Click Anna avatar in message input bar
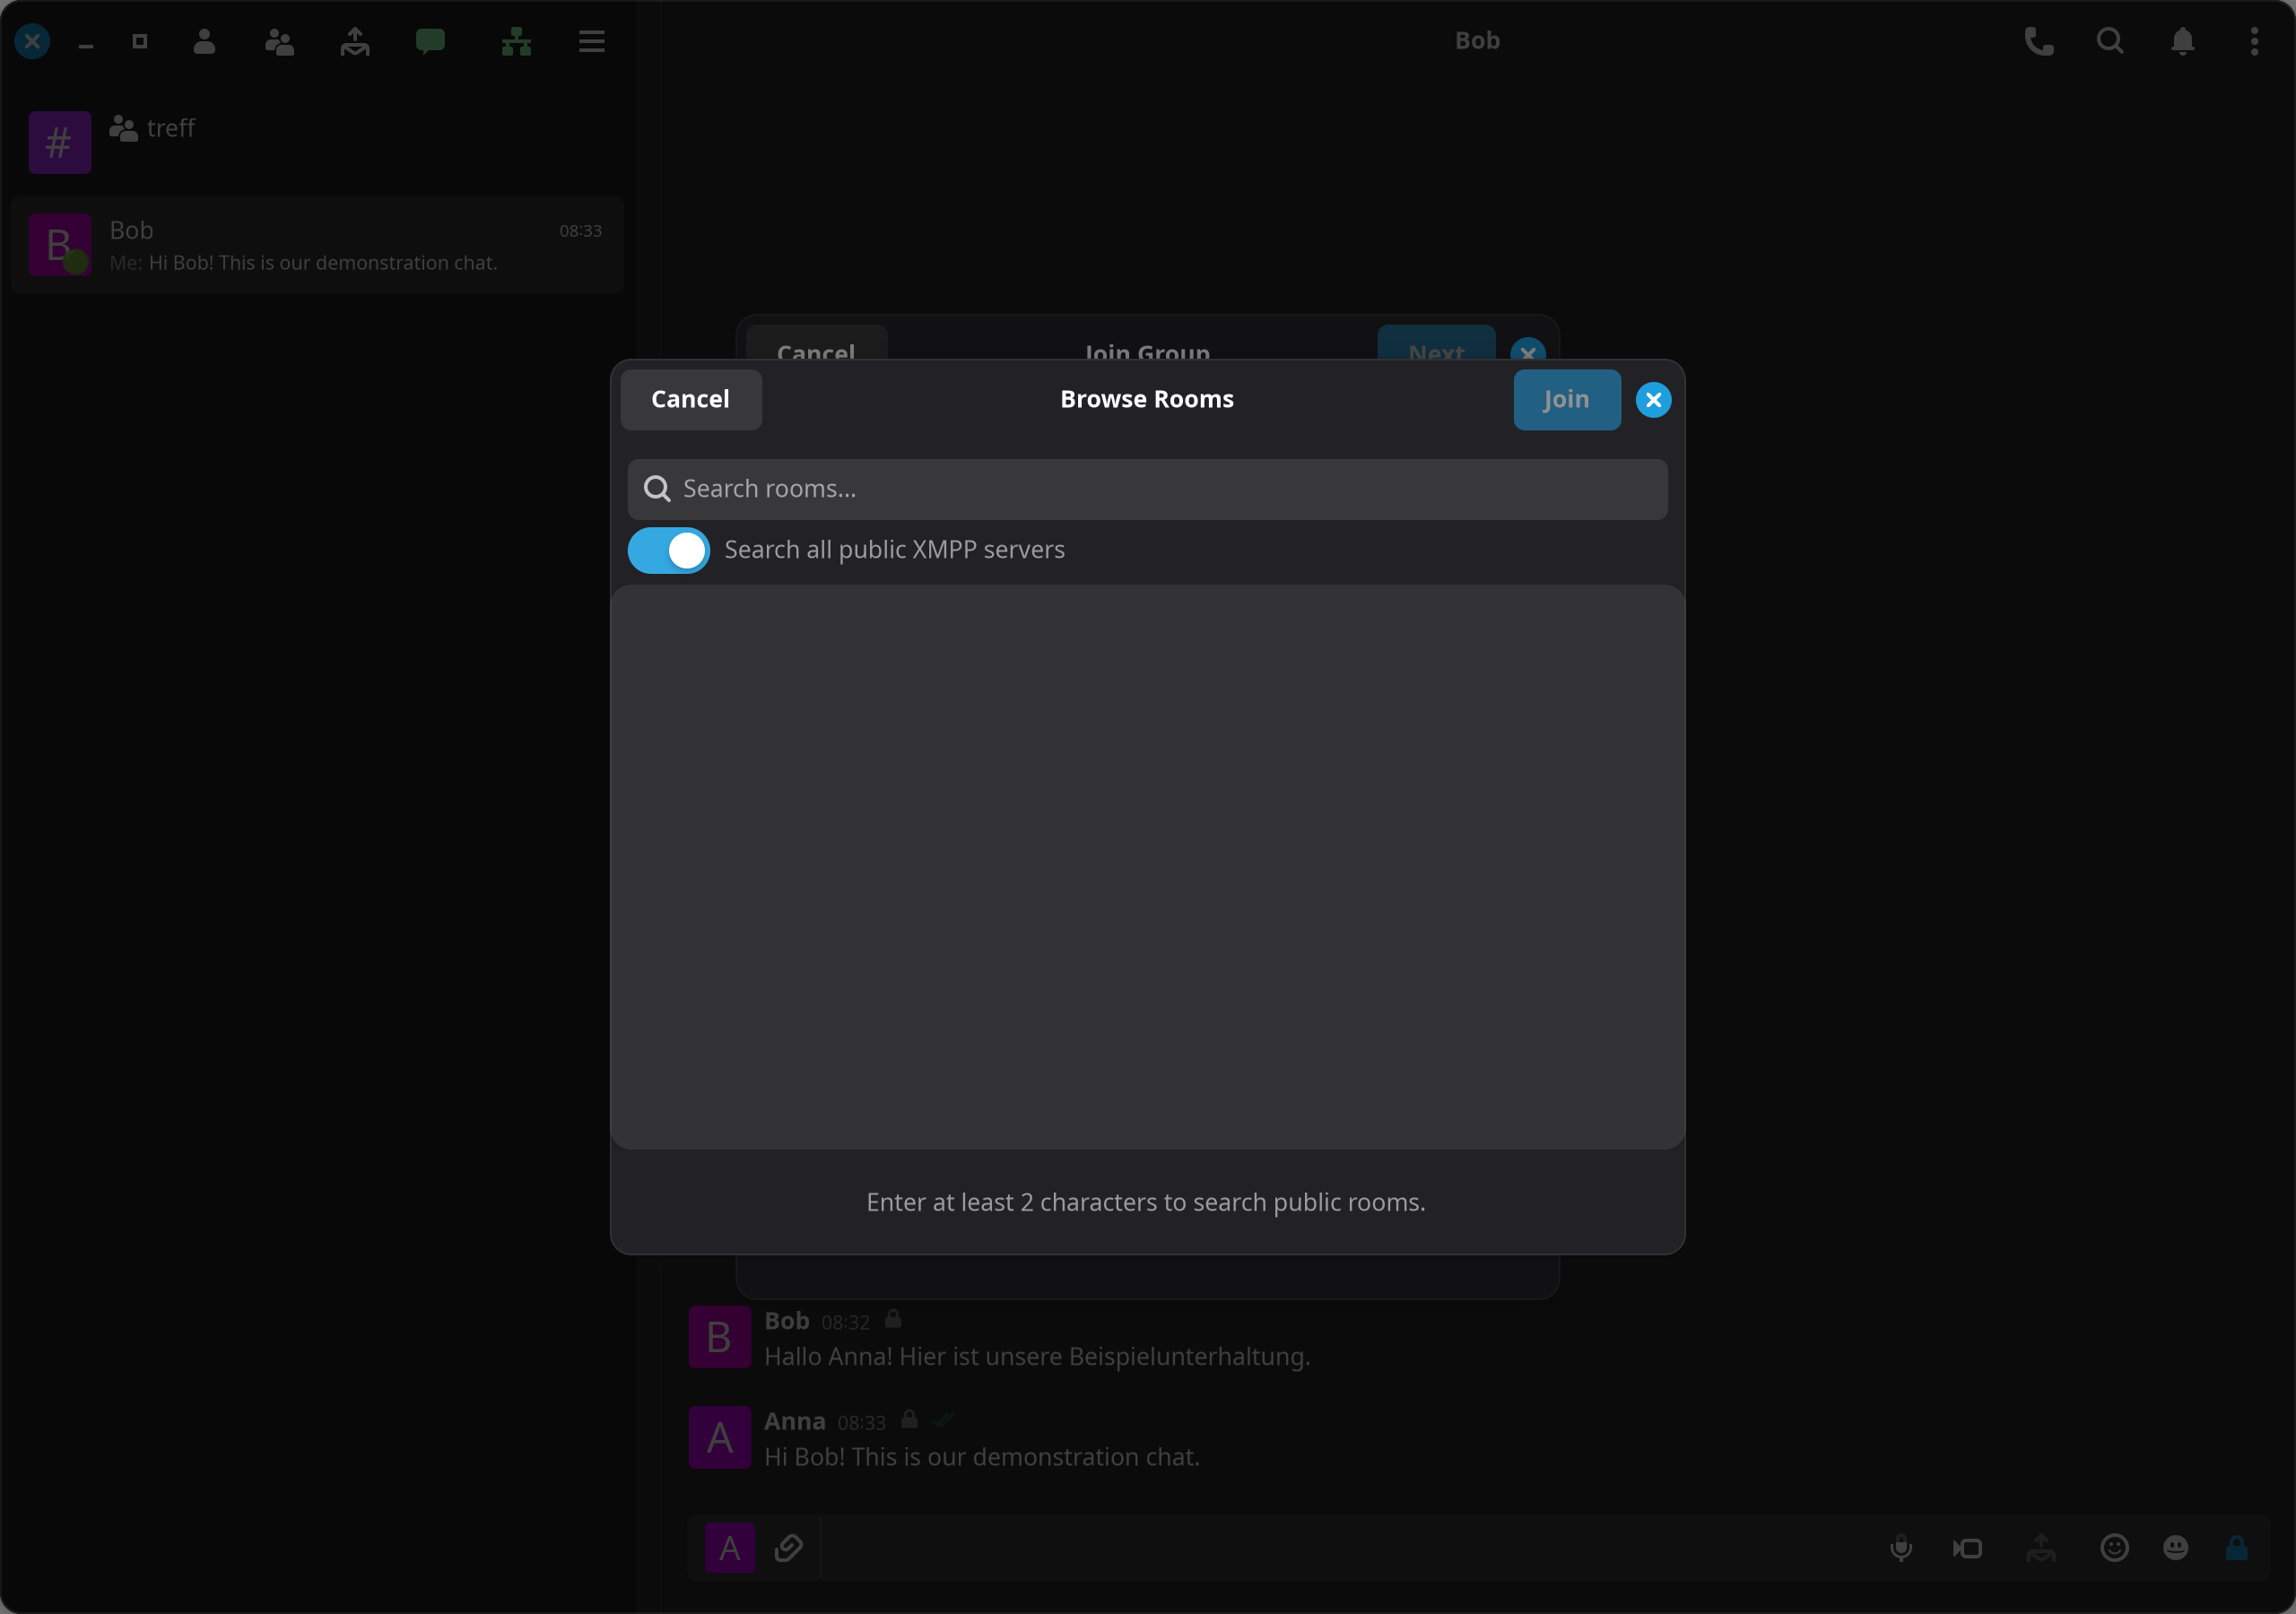The image size is (2296, 1614). 730,1548
